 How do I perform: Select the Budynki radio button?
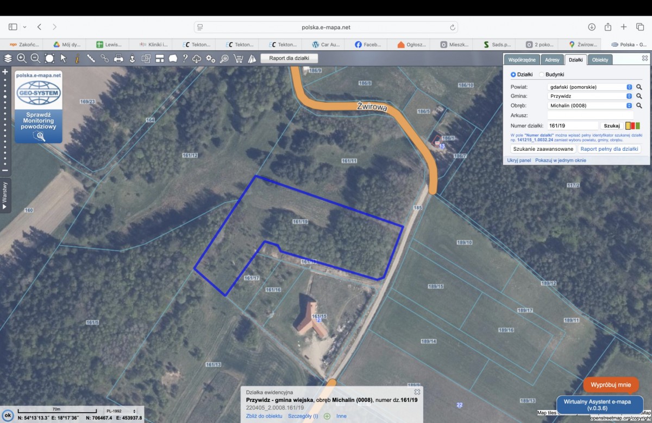542,74
